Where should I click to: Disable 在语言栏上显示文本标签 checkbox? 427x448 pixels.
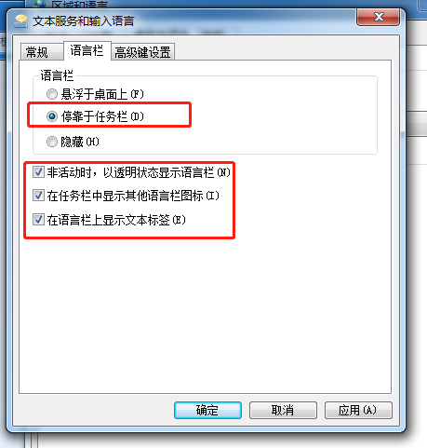point(38,220)
